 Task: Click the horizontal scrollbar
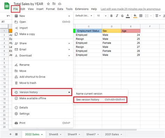click(73, 130)
